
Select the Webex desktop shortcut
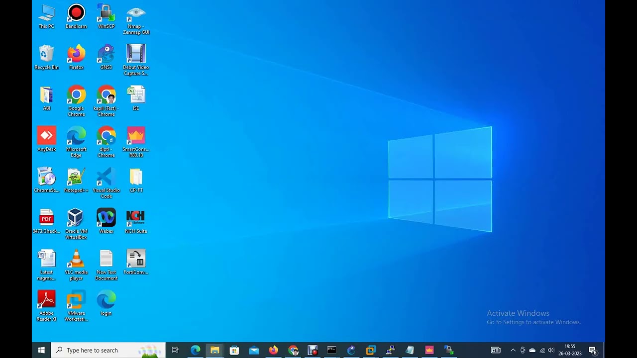click(x=106, y=221)
